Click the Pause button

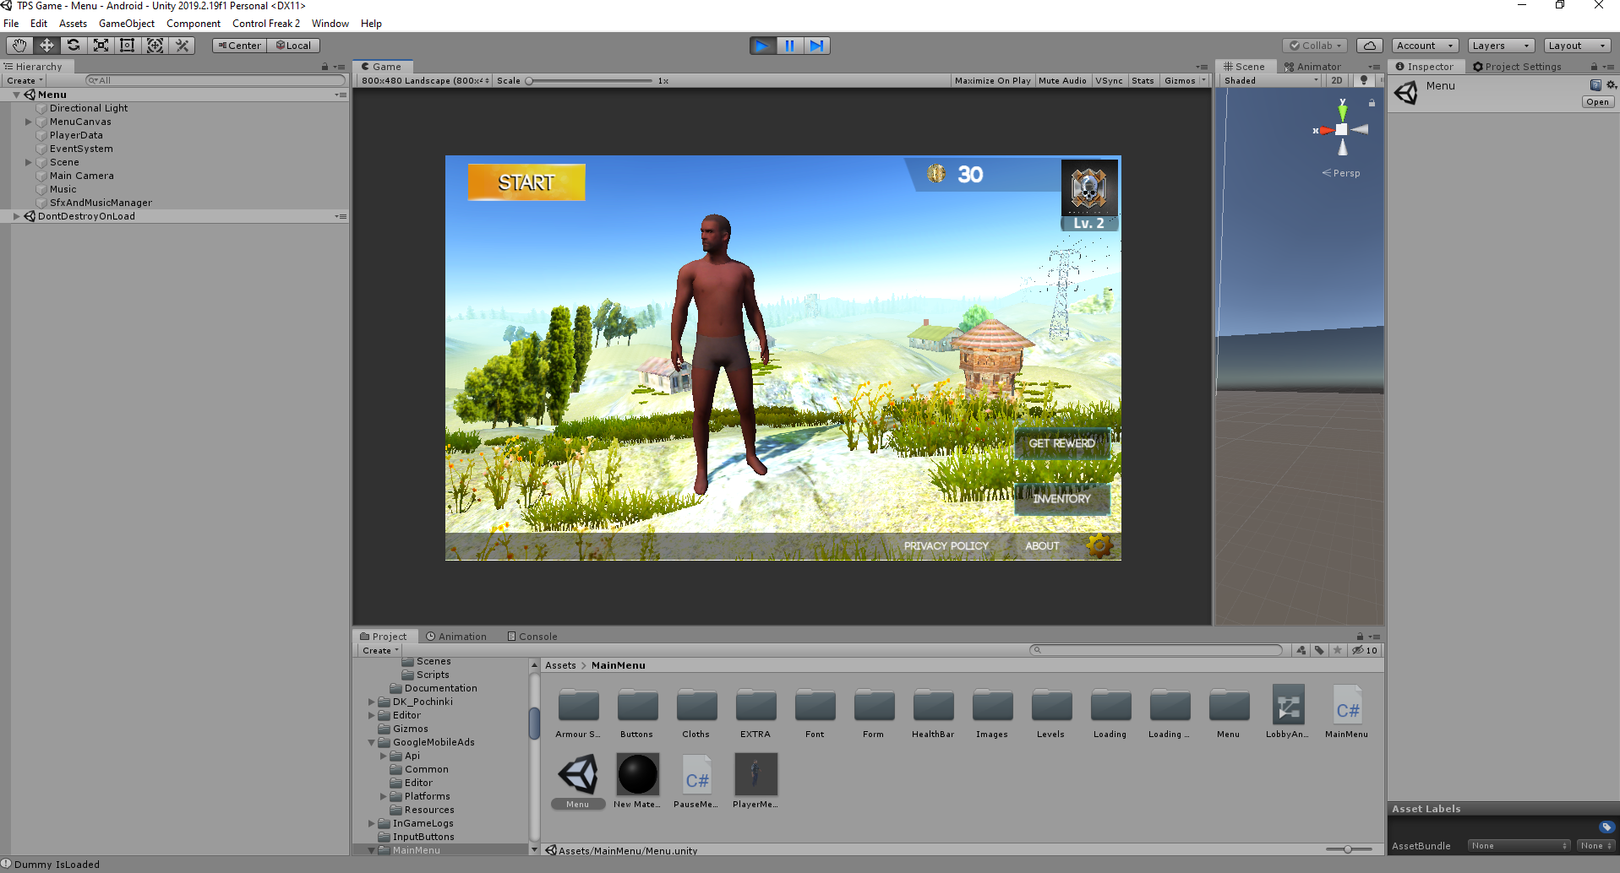pos(789,46)
